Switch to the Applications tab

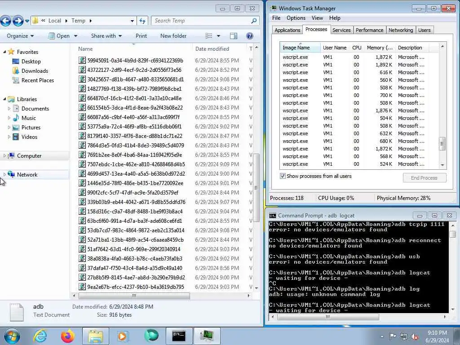click(x=287, y=30)
